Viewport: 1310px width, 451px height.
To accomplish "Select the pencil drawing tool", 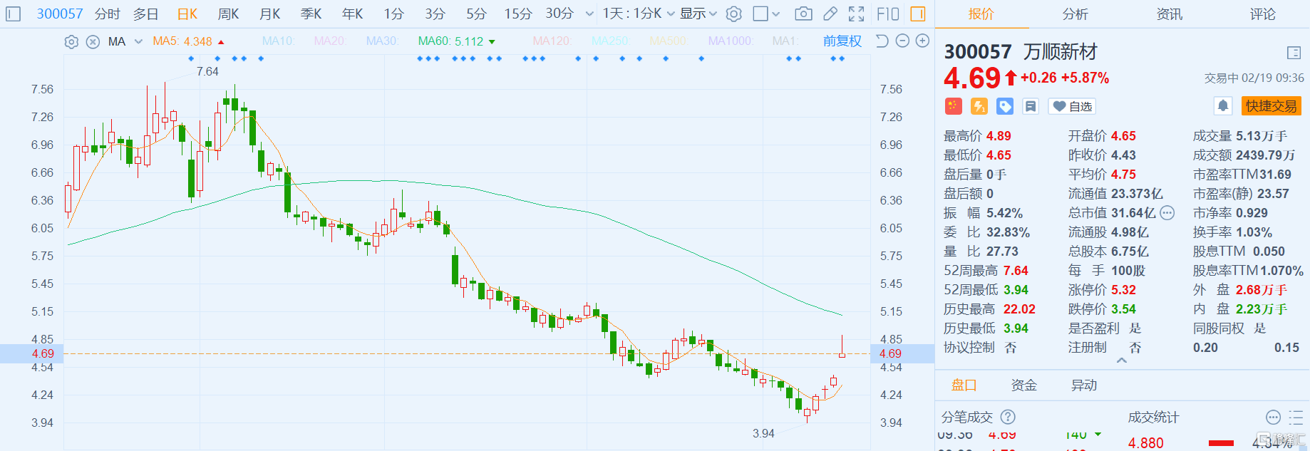I will pyautogui.click(x=830, y=14).
